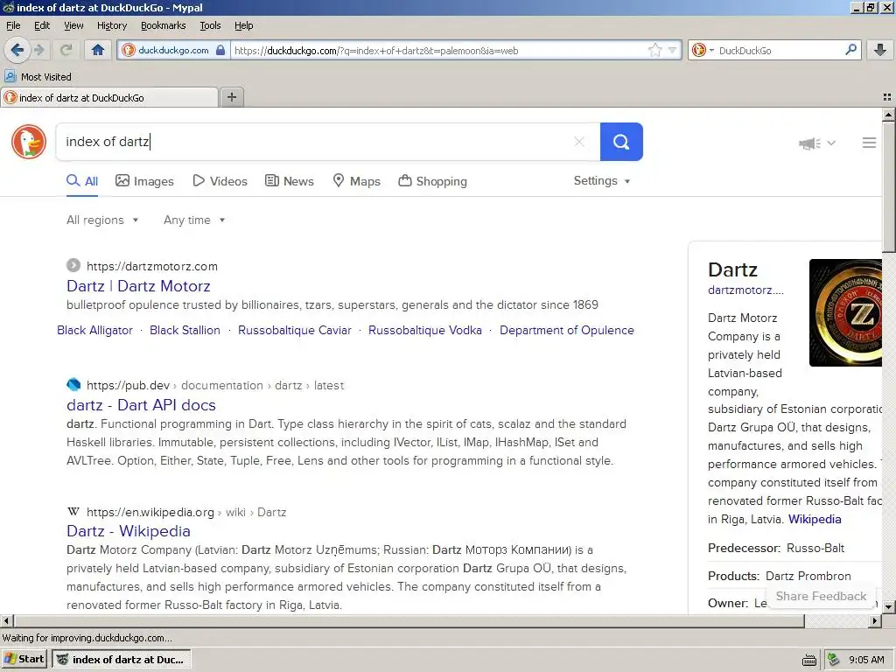Screen dimensions: 896x672
Task: Click the Dartz logo thumbnail in sidebar
Action: tap(846, 312)
